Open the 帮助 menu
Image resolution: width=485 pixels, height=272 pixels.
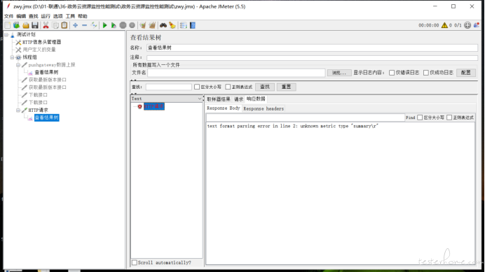tap(83, 16)
